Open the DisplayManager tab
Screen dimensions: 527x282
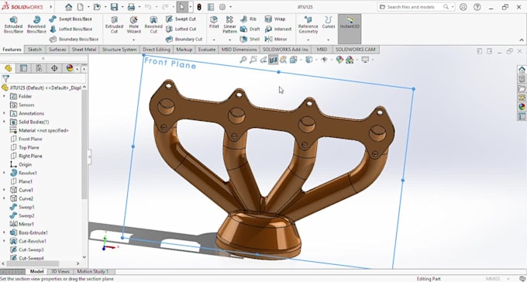pyautogui.click(x=70, y=68)
